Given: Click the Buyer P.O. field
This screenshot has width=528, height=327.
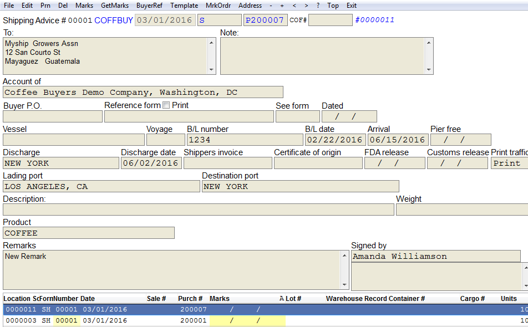Looking at the screenshot, I should point(53,116).
